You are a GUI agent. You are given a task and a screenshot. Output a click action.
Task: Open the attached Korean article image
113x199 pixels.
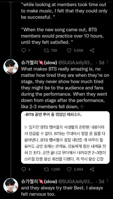click(65, 137)
